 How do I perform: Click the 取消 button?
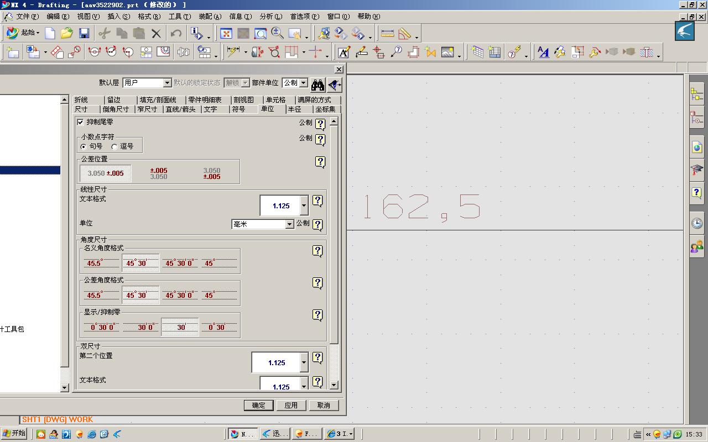click(x=324, y=405)
